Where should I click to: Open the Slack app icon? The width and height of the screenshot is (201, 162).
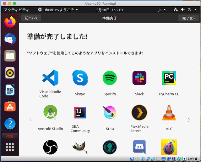[x=139, y=78]
